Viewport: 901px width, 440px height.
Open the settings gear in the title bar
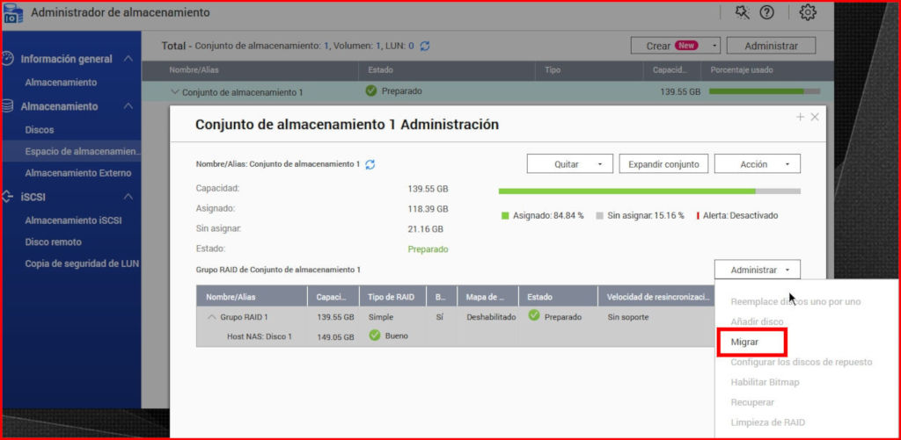point(808,12)
